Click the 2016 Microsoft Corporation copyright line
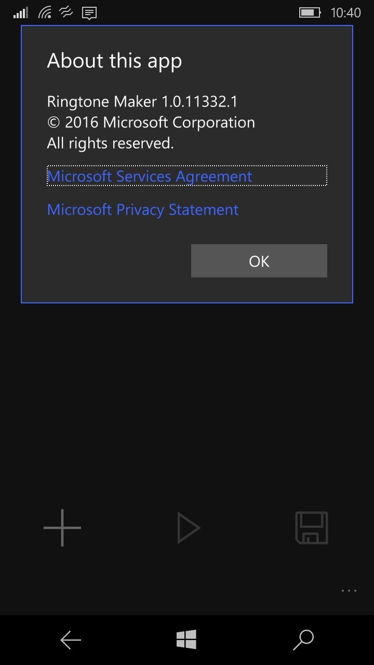The width and height of the screenshot is (374, 665). point(151,122)
